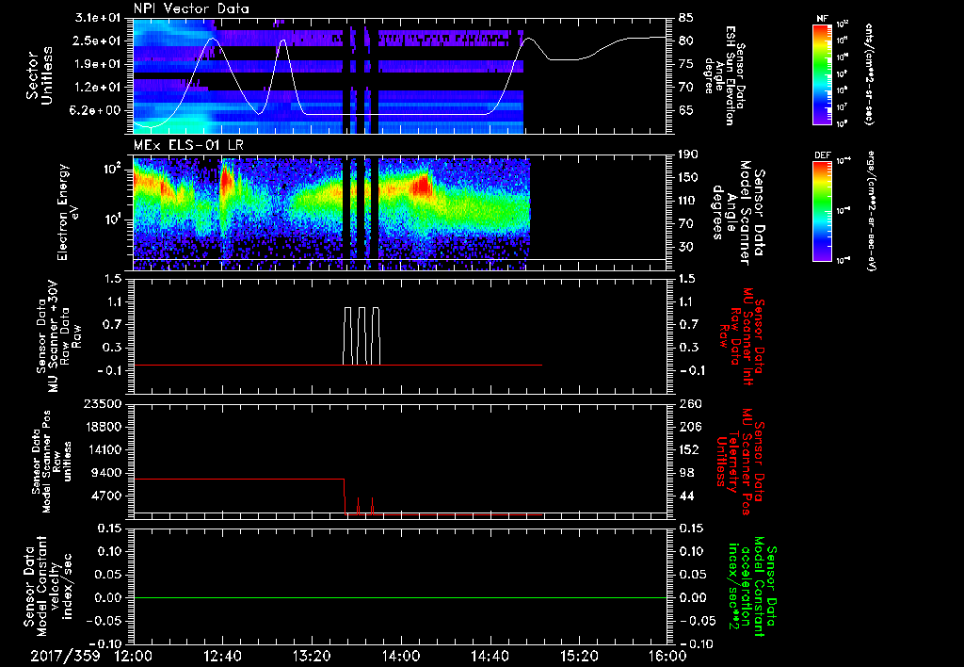Click the DEF color scale bar
Viewport: 964px width, 667px height.
(823, 211)
